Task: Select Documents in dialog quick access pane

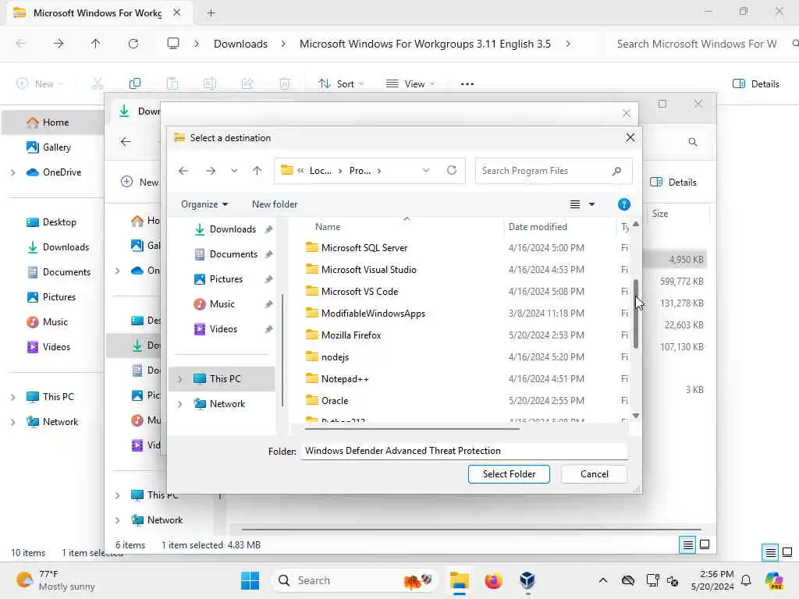Action: tap(233, 254)
